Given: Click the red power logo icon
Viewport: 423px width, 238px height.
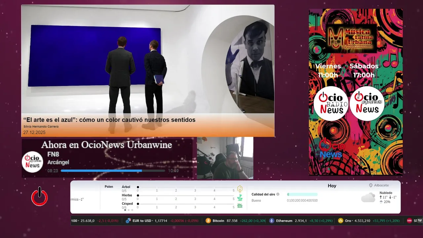Looking at the screenshot, I should [x=40, y=197].
